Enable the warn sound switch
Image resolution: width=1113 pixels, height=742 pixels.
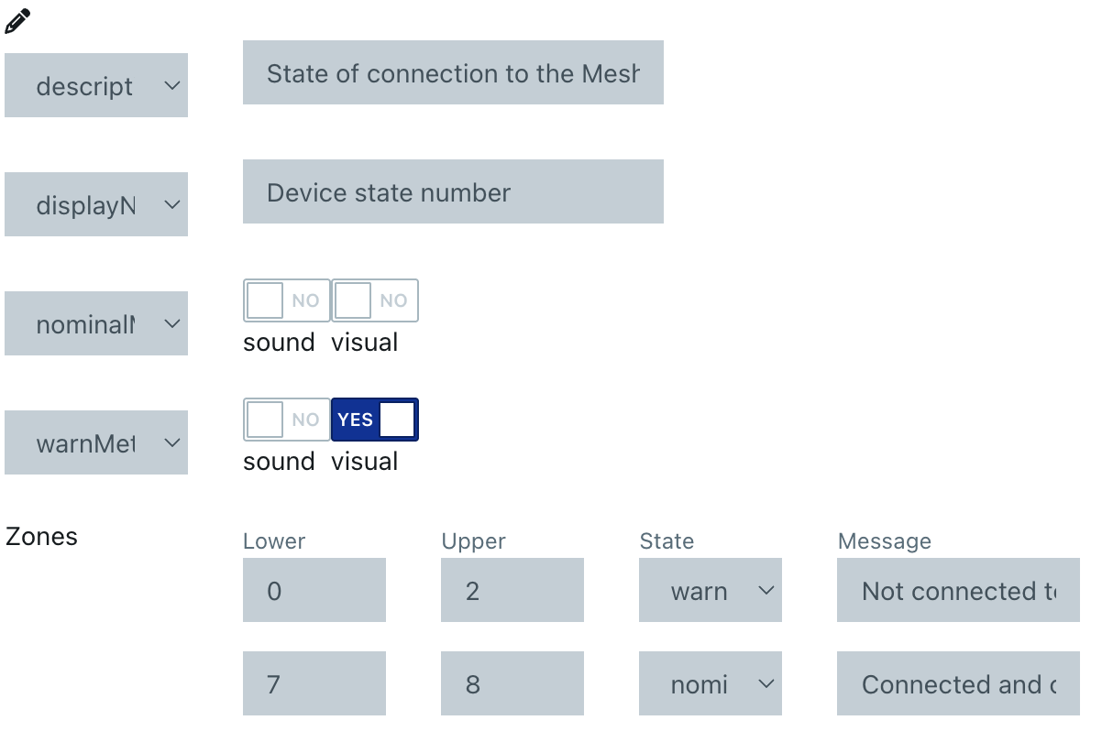point(286,420)
